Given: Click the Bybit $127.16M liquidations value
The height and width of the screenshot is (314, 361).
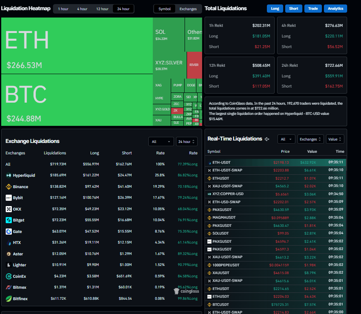Looking at the screenshot, I should (58, 198).
